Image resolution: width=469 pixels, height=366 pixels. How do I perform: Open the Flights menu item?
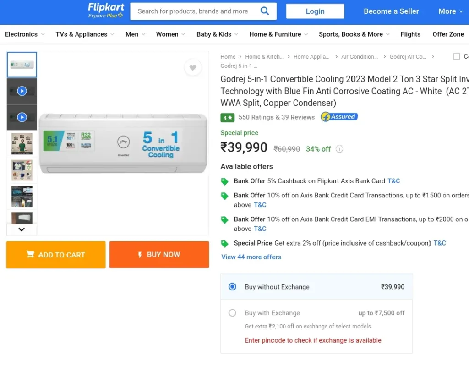tap(410, 34)
